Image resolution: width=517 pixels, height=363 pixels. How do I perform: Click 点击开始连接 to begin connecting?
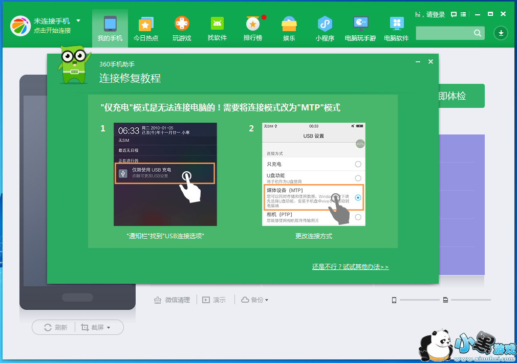click(52, 31)
